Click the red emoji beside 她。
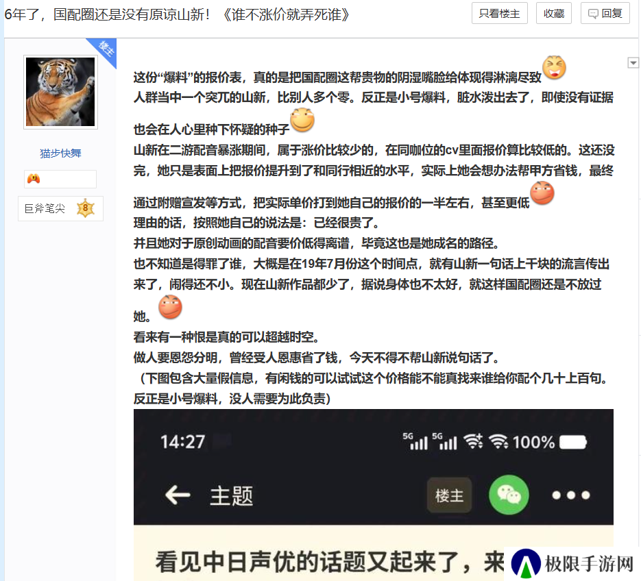The image size is (641, 581). coord(170,306)
